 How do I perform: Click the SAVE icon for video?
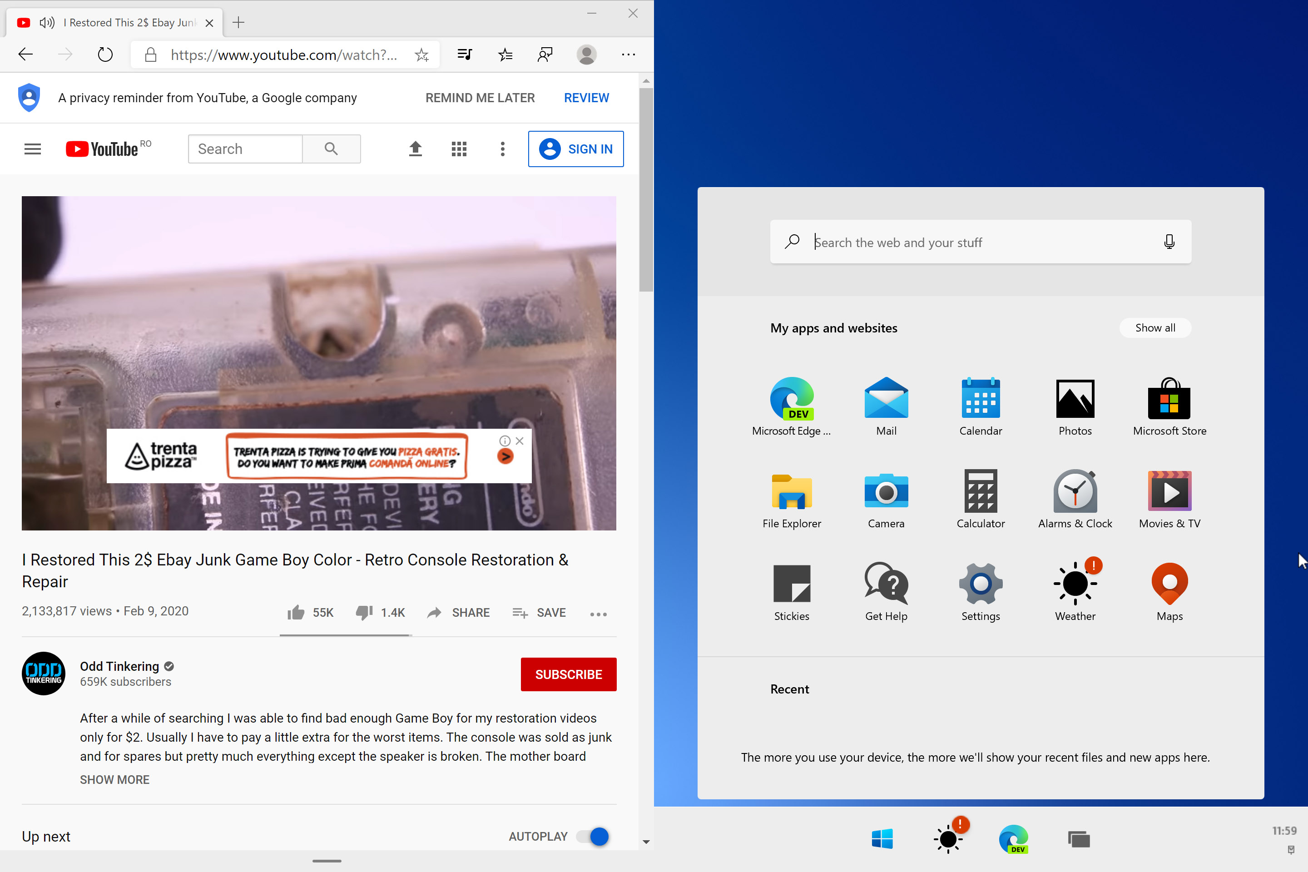520,612
